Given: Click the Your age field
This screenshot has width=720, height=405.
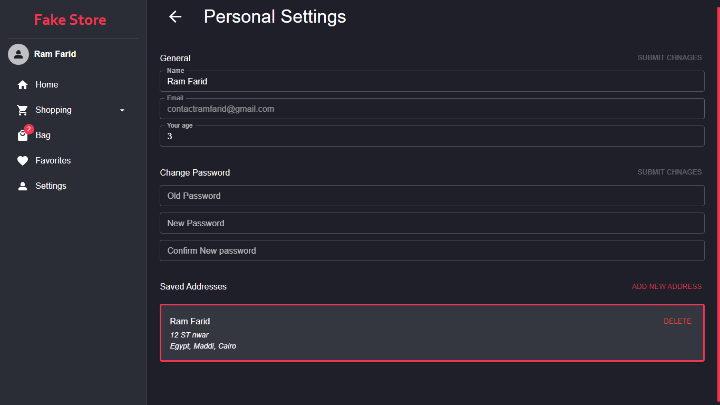Looking at the screenshot, I should click(432, 137).
